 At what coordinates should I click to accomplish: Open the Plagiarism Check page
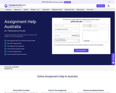(x=57, y=10)
